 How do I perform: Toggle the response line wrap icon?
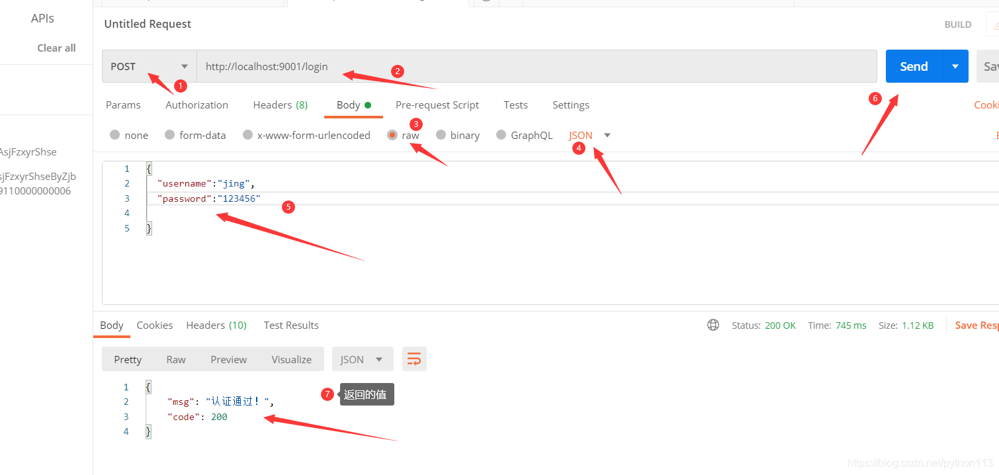pos(414,359)
